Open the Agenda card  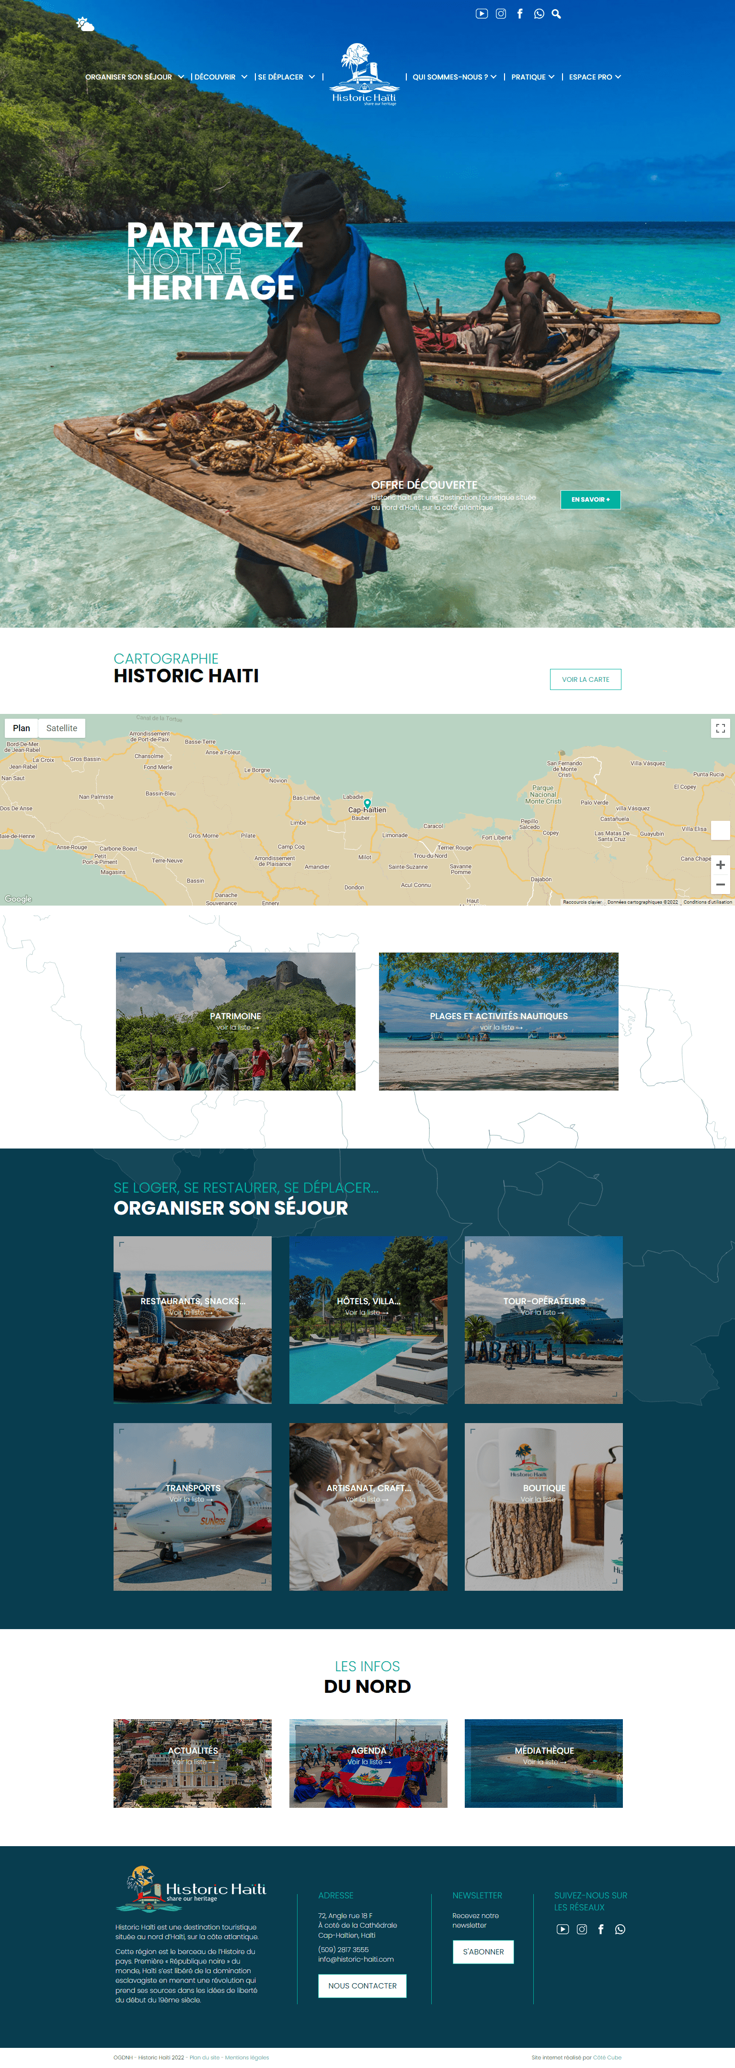click(368, 1763)
